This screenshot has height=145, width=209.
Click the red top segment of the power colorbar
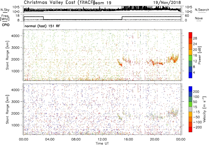(190, 35)
